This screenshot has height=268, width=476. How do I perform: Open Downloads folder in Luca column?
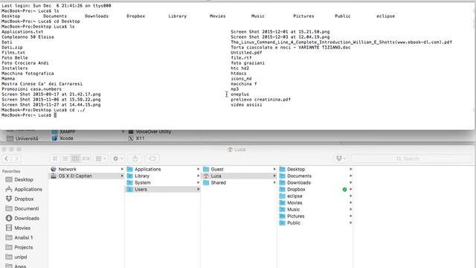(315, 182)
